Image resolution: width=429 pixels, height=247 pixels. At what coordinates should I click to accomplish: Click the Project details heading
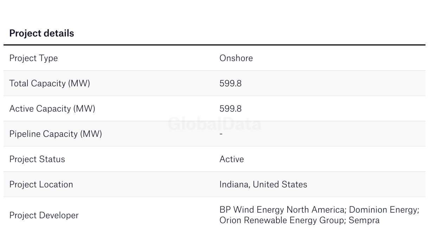point(41,33)
